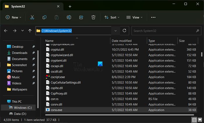Click the Rename icon in toolbar
Image resolution: width=204 pixels, height=123 pixels.
[x=69, y=17]
